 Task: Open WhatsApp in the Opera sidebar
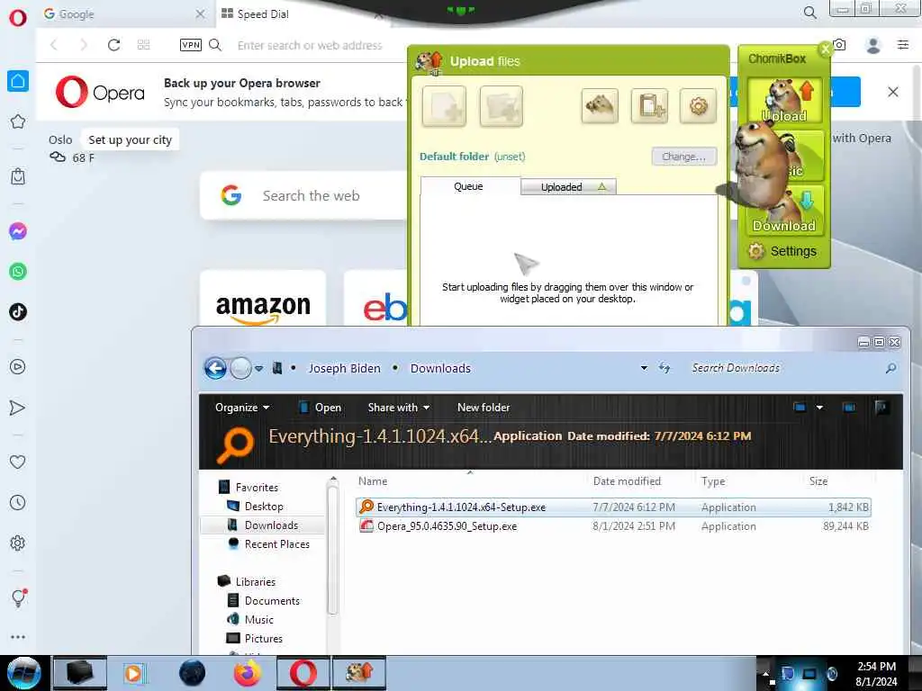pos(18,272)
